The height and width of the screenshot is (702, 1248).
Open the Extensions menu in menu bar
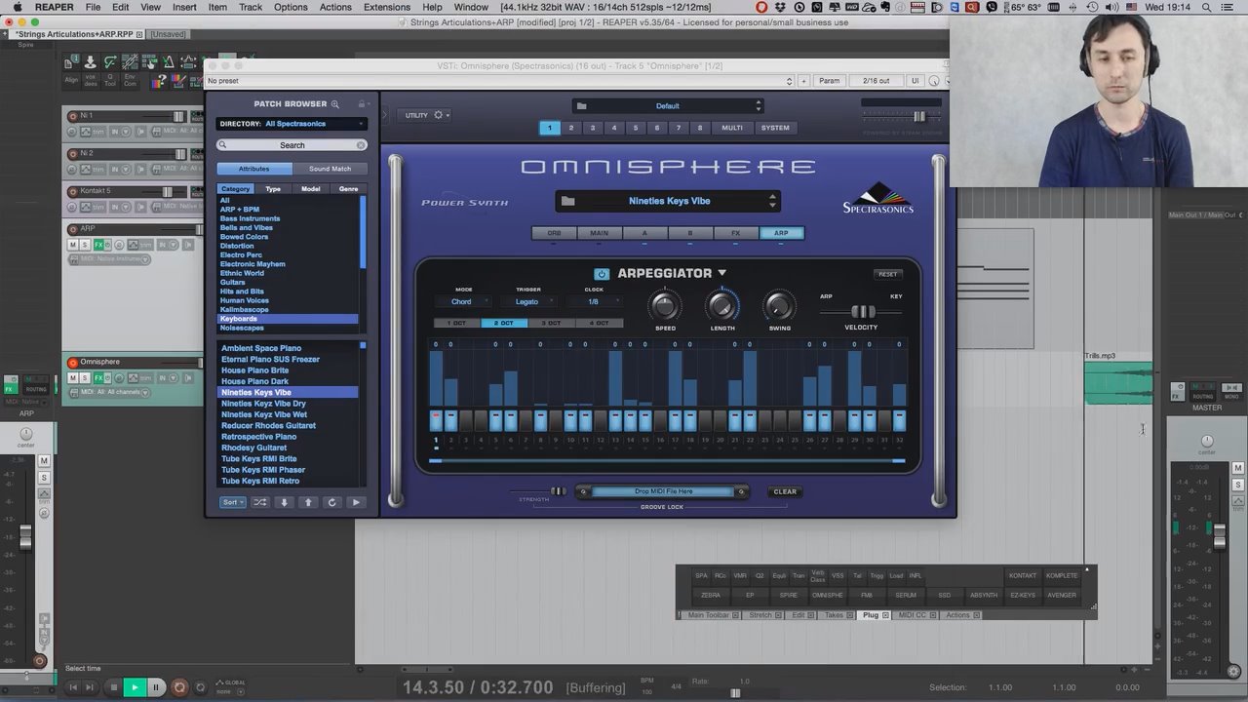pyautogui.click(x=386, y=7)
